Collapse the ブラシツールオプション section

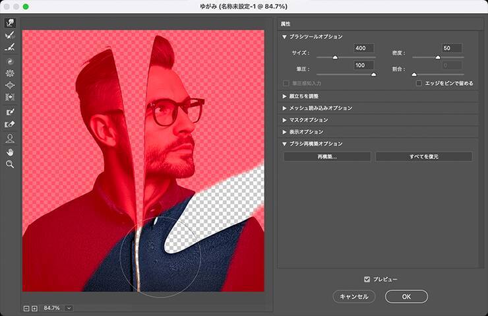tap(284, 37)
